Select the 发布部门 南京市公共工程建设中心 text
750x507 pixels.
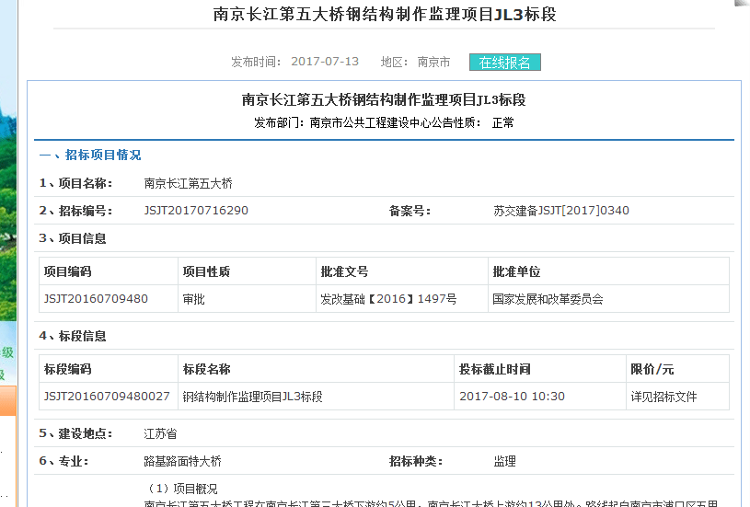pos(342,123)
